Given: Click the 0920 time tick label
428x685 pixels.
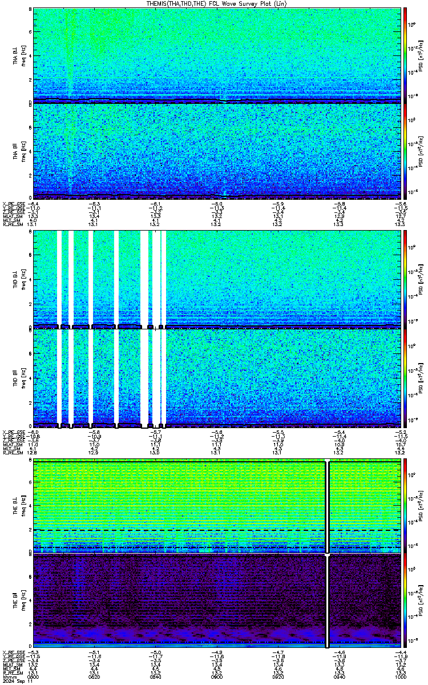Looking at the screenshot, I should tap(278, 678).
